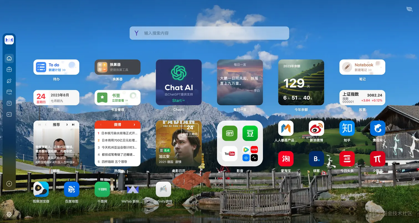Open the WeTab logo at the sidebar top

point(9,40)
